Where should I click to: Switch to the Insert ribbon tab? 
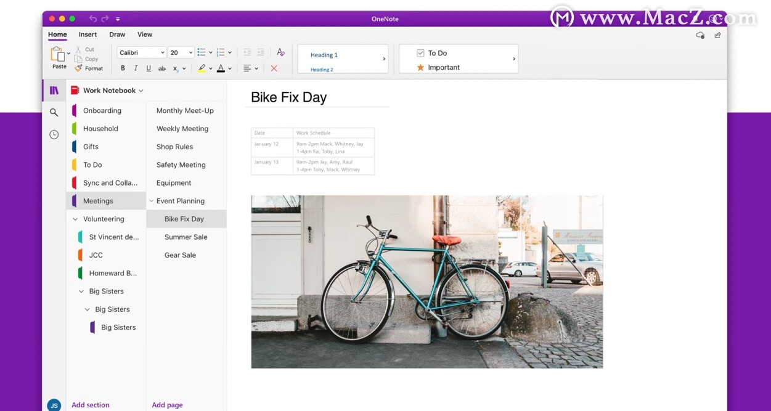click(x=88, y=35)
